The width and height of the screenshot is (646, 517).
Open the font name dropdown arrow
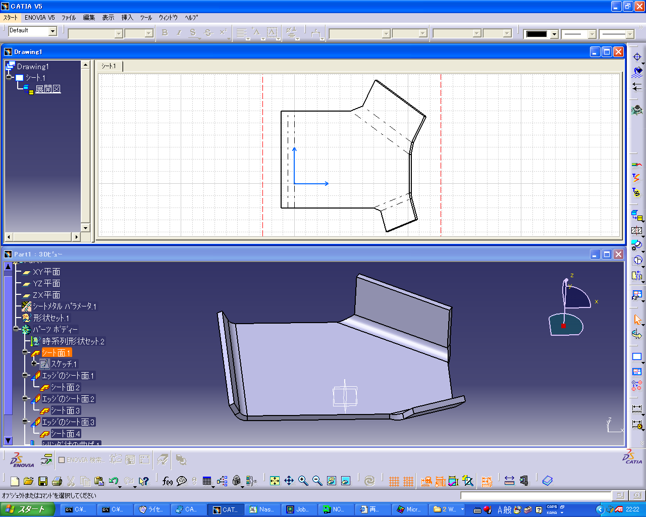point(119,33)
